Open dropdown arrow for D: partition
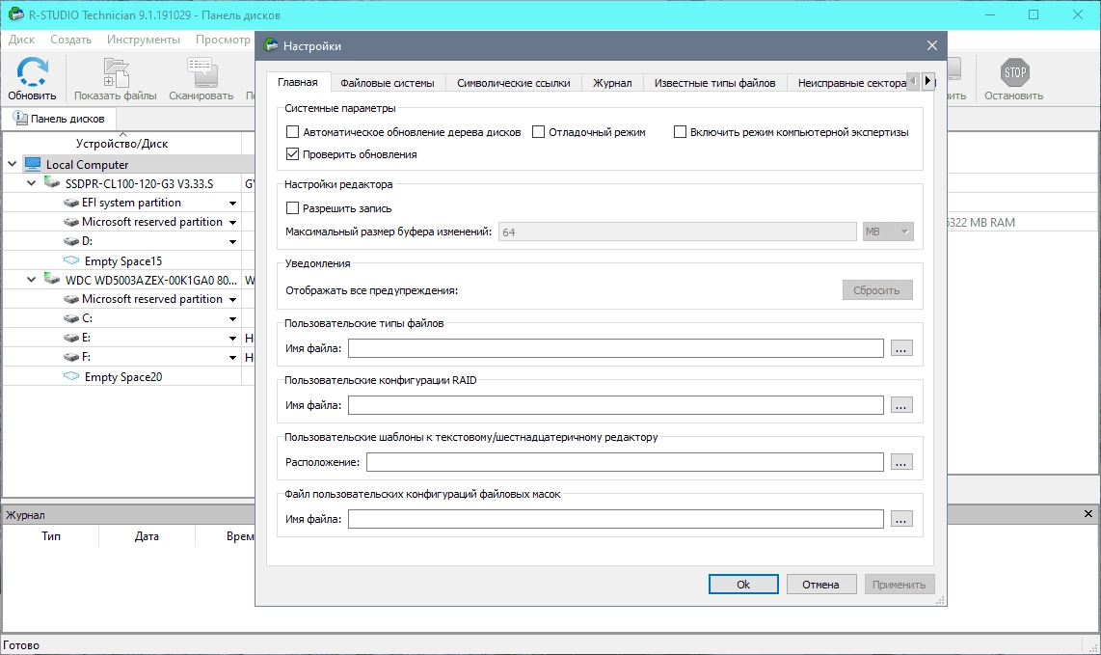1101x655 pixels. point(232,242)
